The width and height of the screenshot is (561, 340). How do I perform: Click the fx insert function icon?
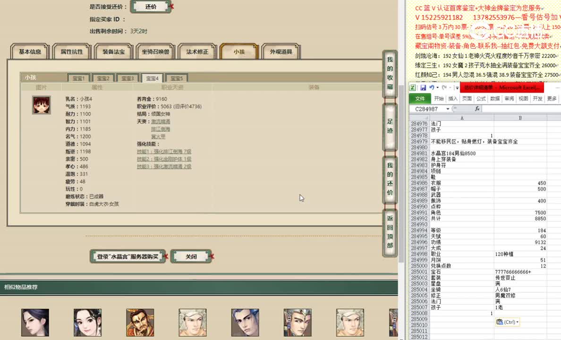(x=477, y=109)
